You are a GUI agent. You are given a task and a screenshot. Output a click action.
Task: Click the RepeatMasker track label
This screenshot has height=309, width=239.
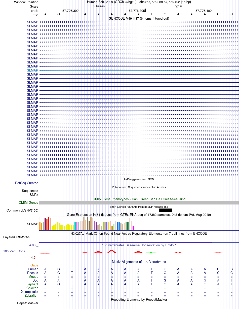[x=28, y=303]
